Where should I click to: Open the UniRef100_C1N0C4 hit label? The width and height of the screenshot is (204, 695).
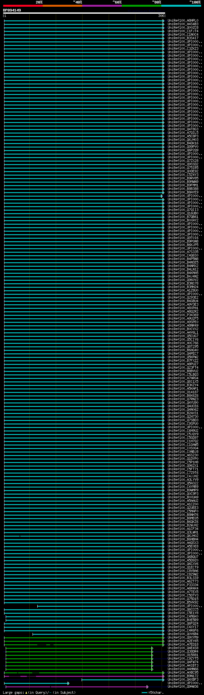point(183,34)
